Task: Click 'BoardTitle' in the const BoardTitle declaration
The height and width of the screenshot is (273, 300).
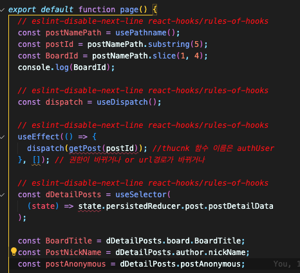Action: pos(69,241)
